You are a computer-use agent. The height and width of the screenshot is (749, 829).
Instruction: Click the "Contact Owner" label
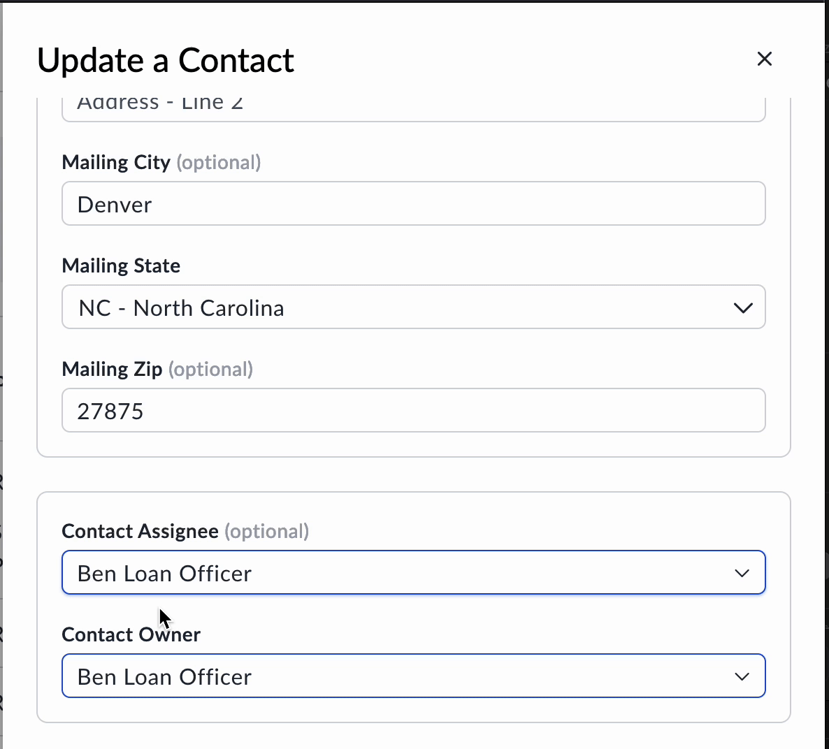131,634
